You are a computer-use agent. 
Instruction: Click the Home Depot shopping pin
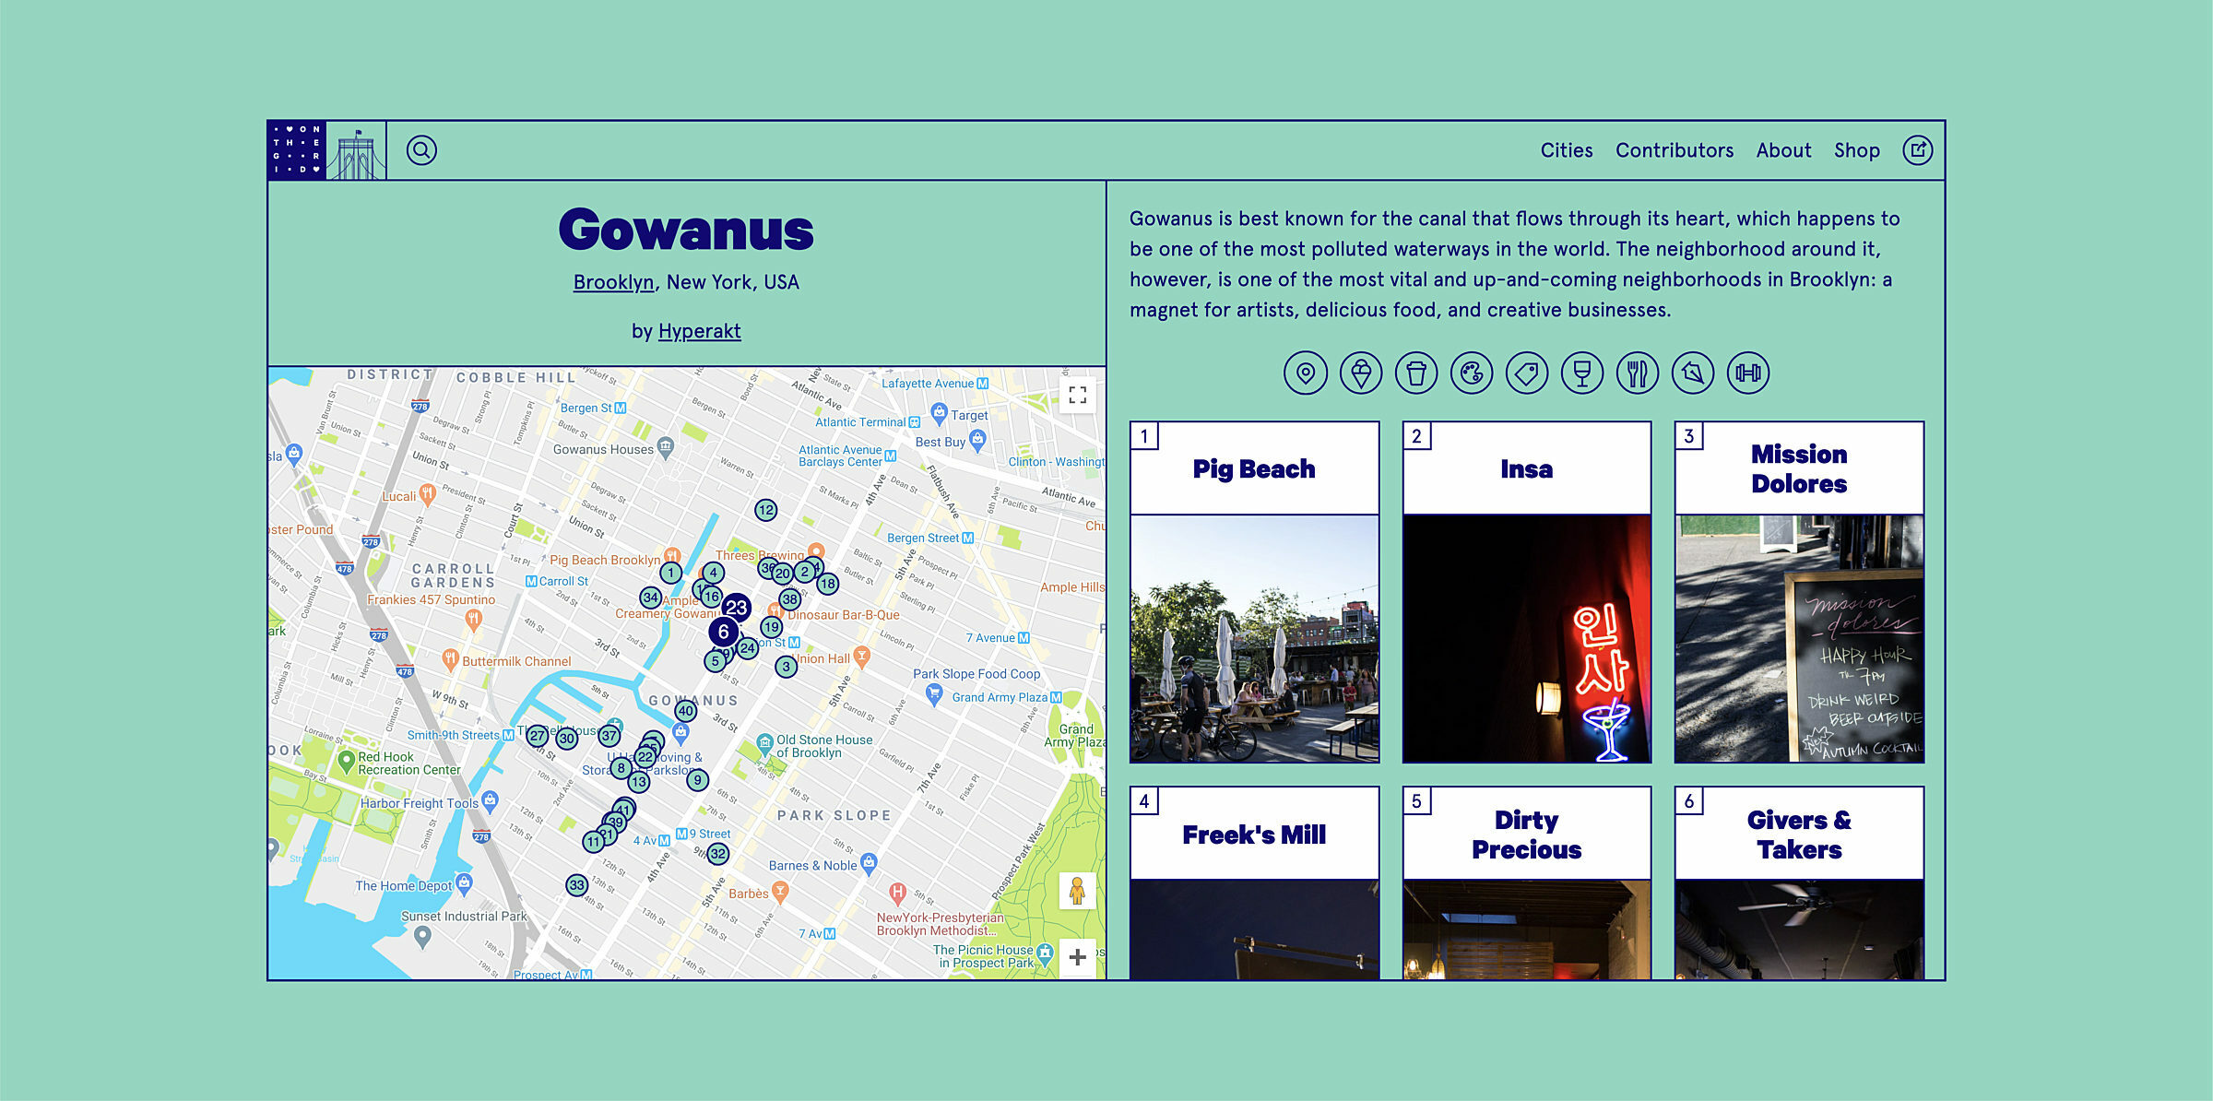[x=464, y=883]
